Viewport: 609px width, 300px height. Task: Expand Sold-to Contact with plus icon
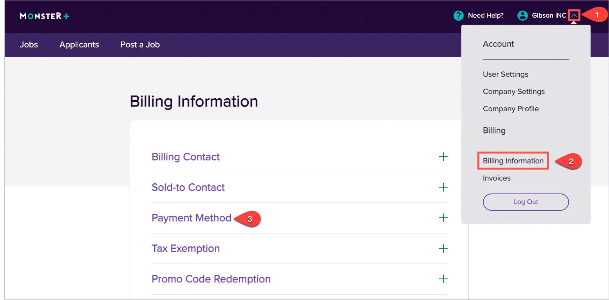point(443,188)
